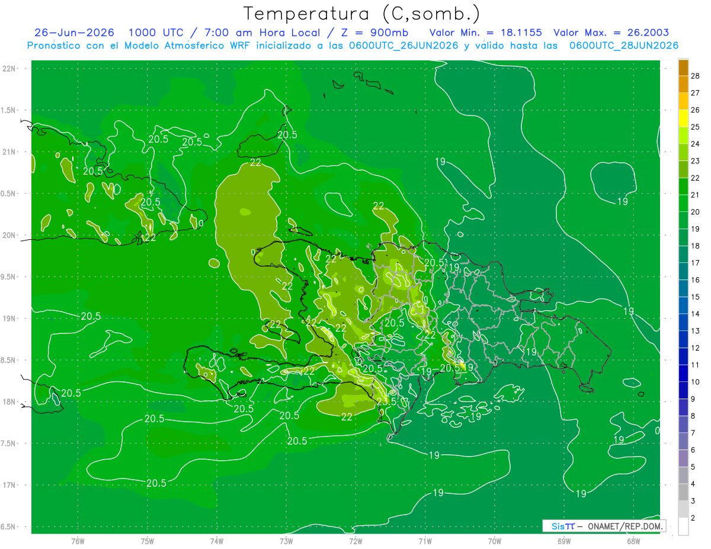Image resolution: width=711 pixels, height=549 pixels.
Task: Click the "76W" longitude axis label
Action: point(78,541)
